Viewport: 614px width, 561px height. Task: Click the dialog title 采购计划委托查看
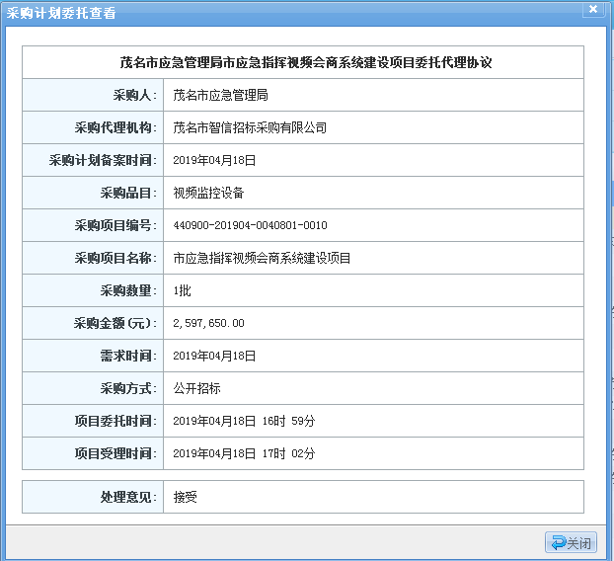pyautogui.click(x=61, y=13)
